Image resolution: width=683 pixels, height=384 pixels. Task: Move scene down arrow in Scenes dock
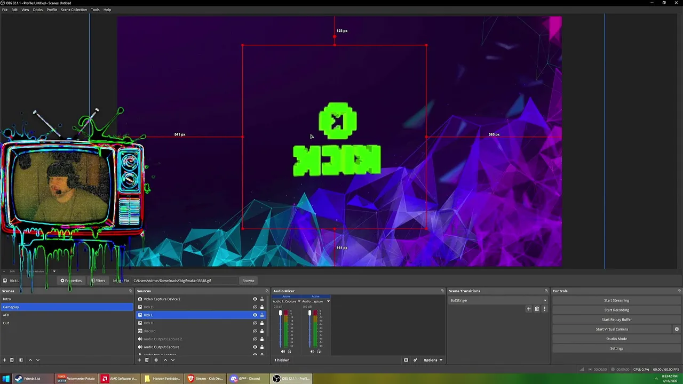[37, 360]
